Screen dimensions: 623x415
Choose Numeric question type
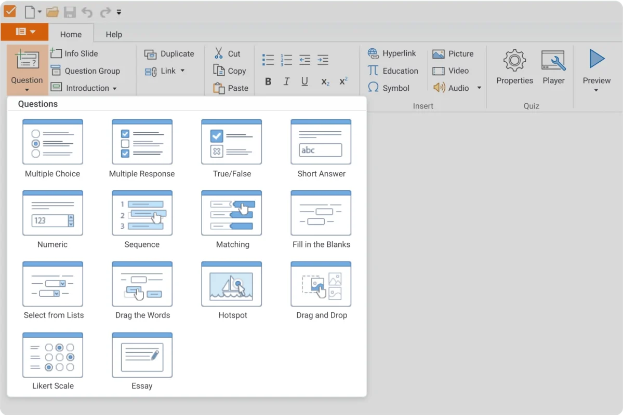pos(52,219)
